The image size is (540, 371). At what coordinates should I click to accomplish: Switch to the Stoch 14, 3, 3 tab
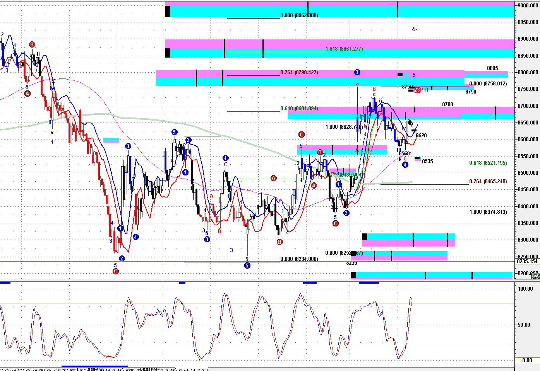tap(191, 369)
